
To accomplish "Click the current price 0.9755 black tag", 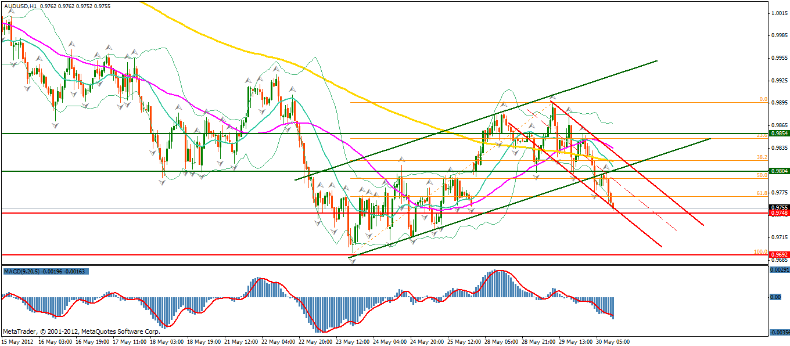I will (778, 207).
